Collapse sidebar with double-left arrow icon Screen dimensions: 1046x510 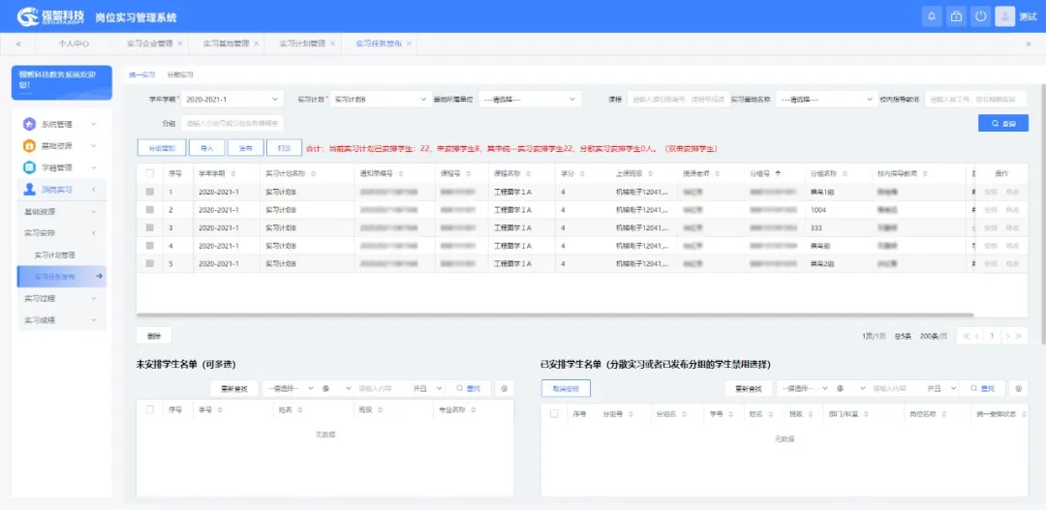tap(18, 44)
